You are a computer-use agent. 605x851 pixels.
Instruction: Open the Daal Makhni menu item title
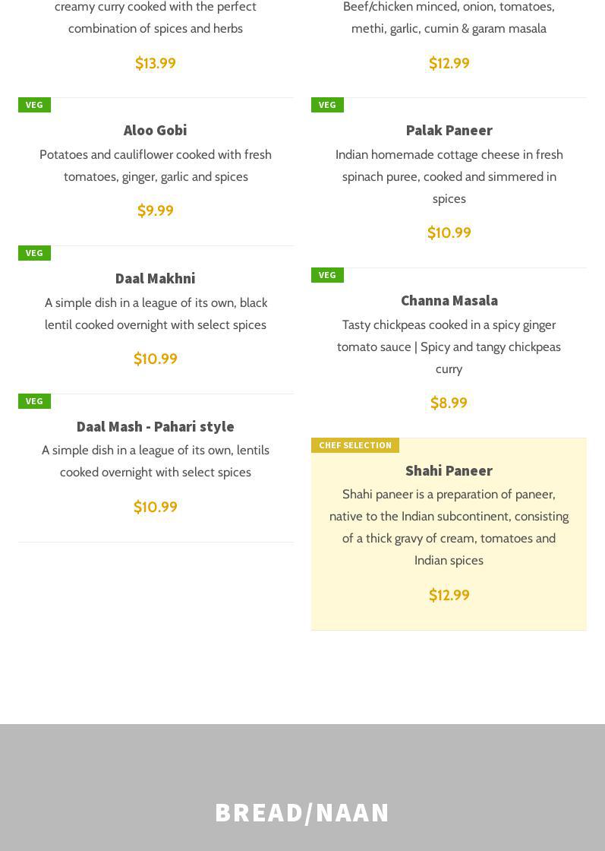point(155,278)
